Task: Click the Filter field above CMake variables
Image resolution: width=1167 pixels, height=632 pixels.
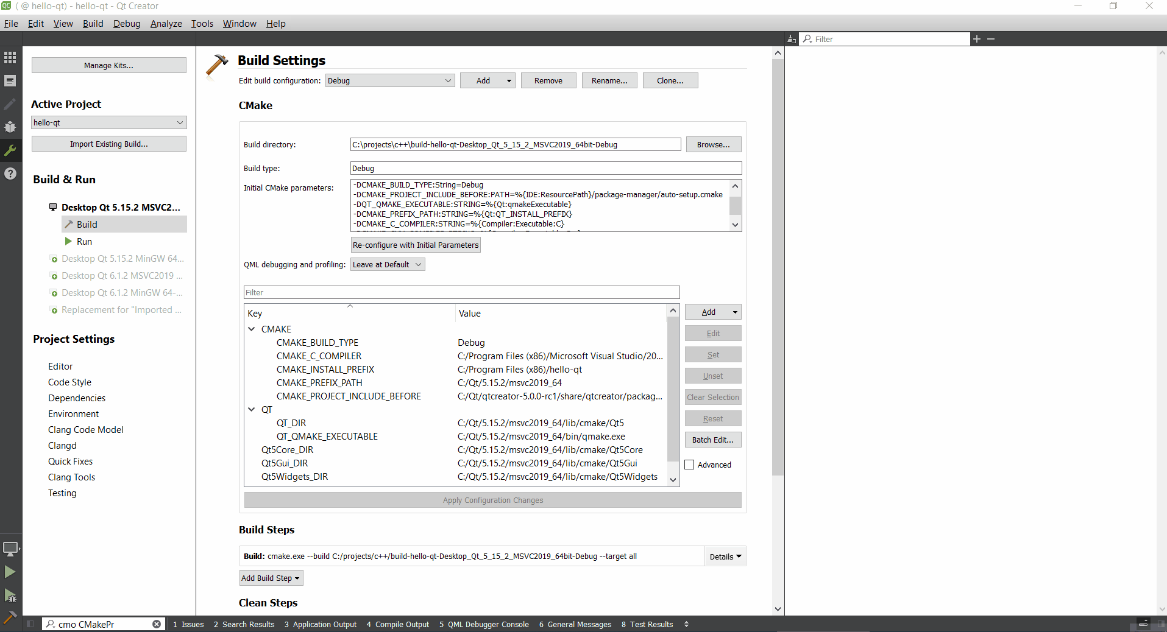Action: [x=461, y=292]
